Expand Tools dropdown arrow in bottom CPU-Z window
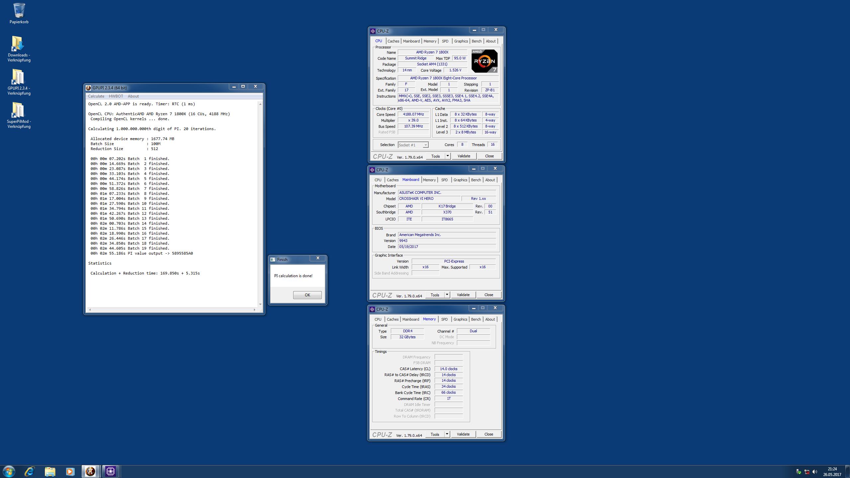Image resolution: width=850 pixels, height=478 pixels. point(447,434)
